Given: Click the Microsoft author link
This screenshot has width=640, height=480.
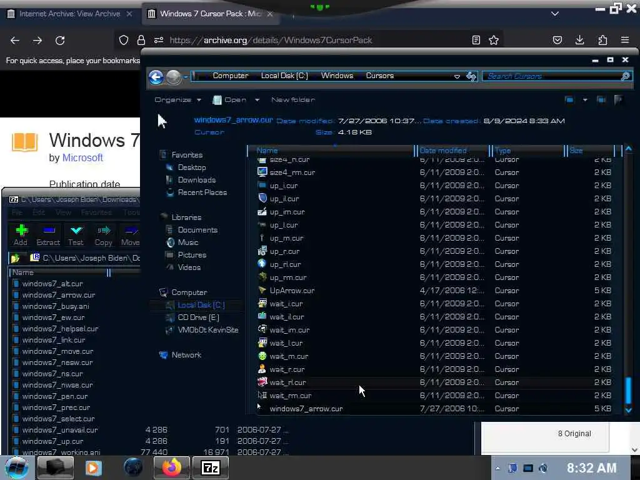Looking at the screenshot, I should 82,157.
